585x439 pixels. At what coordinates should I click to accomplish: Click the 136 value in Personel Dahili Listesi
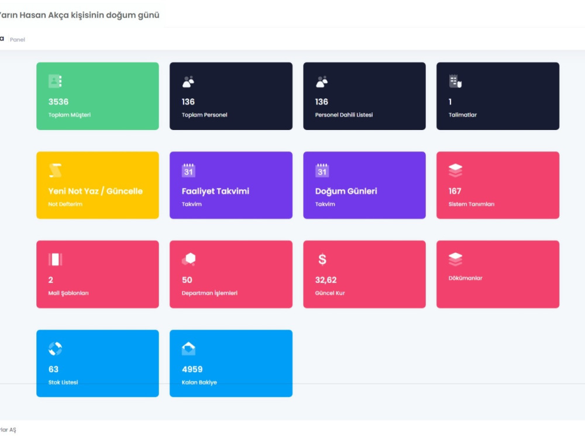point(322,101)
